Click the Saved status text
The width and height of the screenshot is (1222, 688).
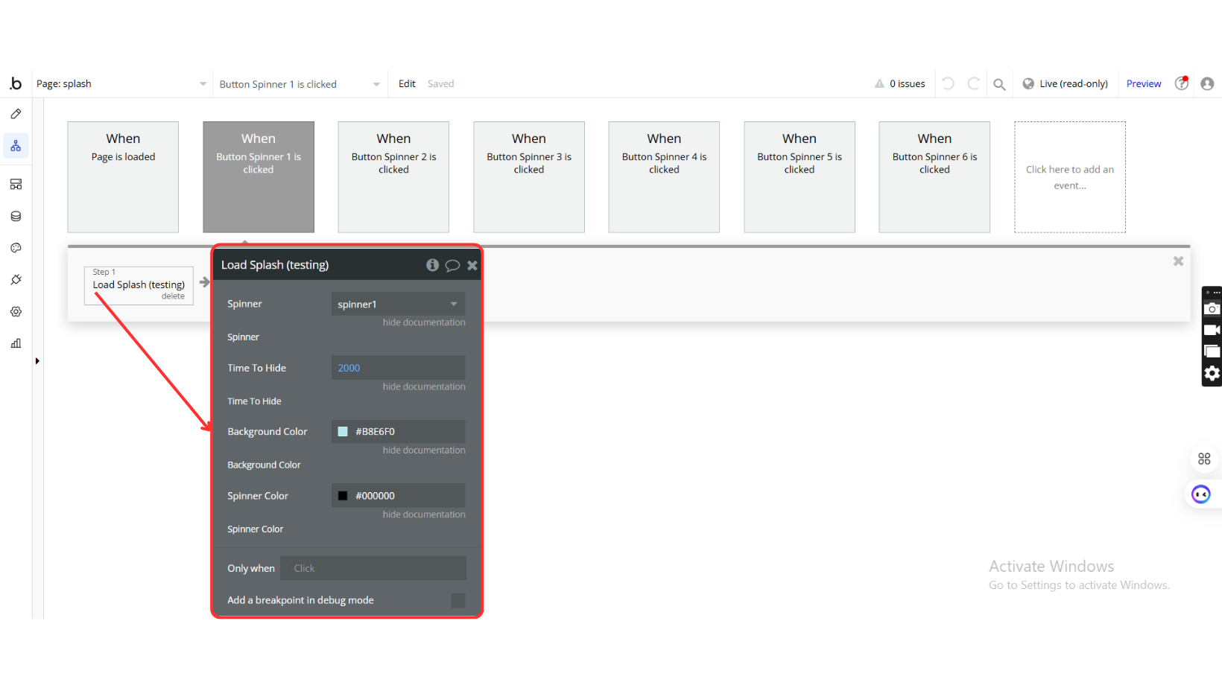[x=440, y=83]
